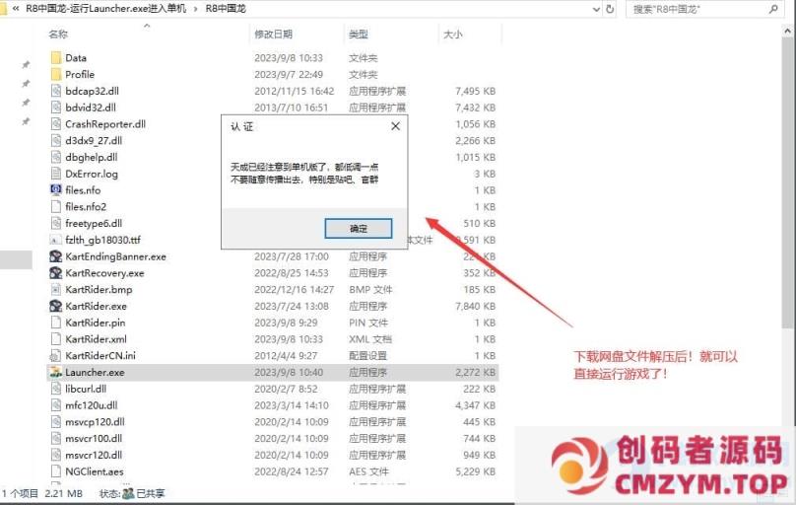Screen dimensions: 796x505
Task: Click the 已共享 status in status bar
Action: [151, 493]
